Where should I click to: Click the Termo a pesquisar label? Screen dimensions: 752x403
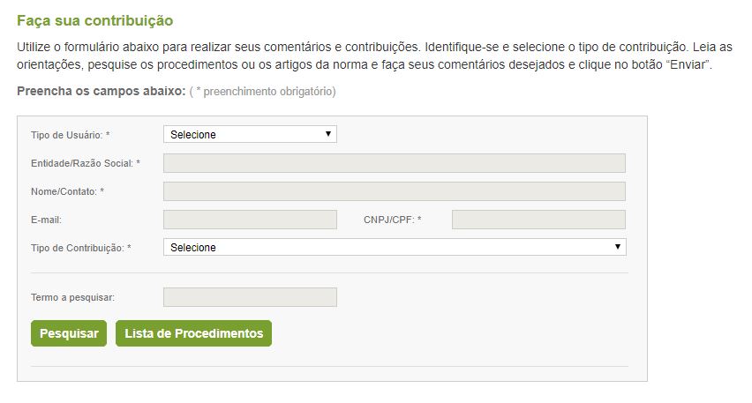click(x=72, y=297)
